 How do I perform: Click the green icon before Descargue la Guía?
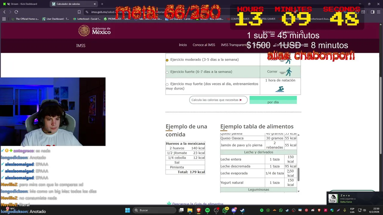(169, 204)
